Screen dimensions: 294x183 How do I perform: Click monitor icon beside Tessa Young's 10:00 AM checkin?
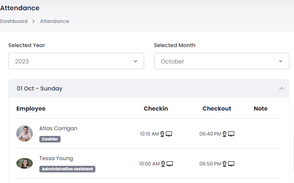[170, 164]
